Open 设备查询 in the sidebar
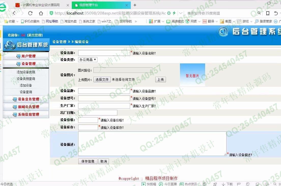 tap(26, 92)
